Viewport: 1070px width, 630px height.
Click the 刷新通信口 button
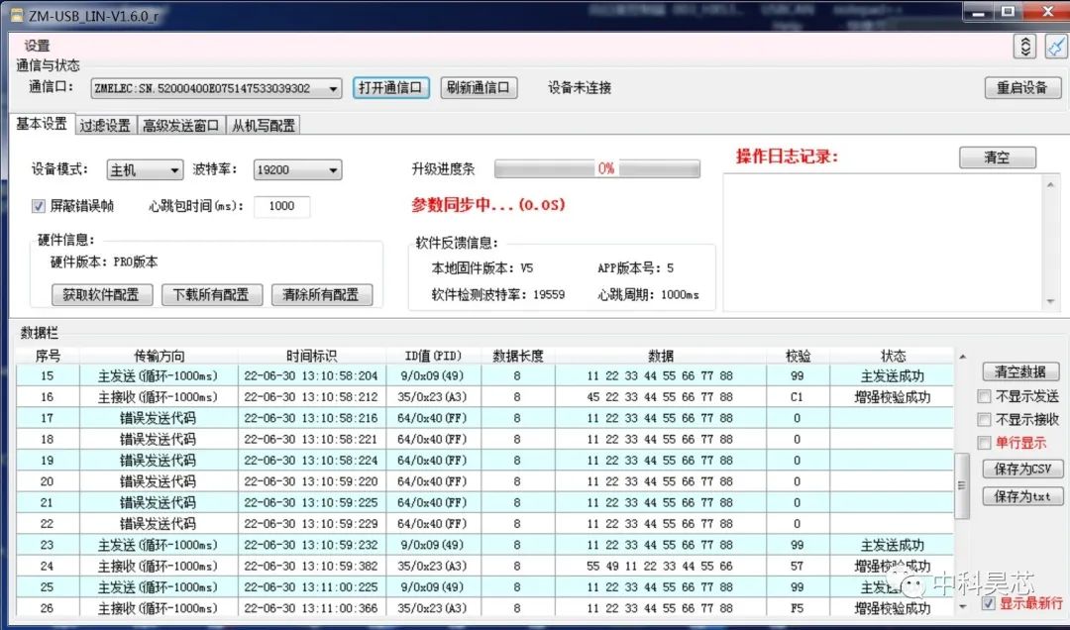[479, 87]
